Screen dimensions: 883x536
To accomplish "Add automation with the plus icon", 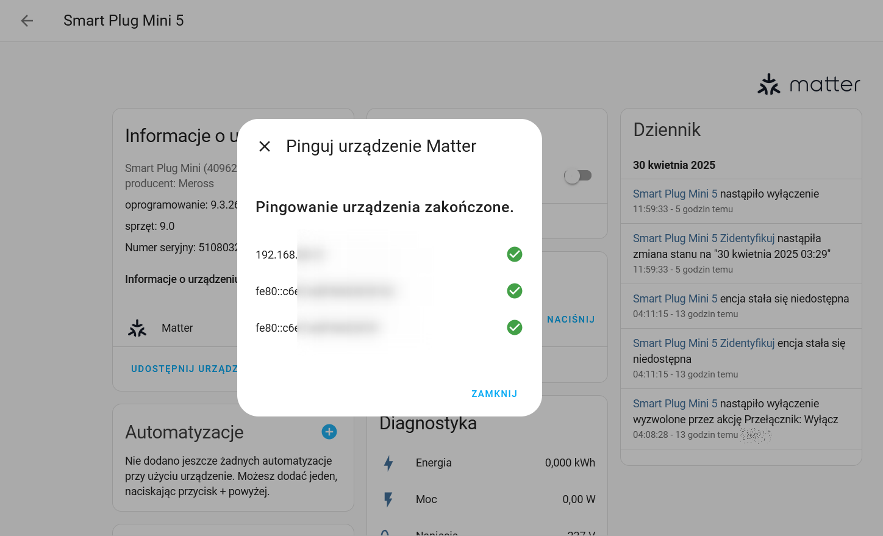I will [x=329, y=432].
